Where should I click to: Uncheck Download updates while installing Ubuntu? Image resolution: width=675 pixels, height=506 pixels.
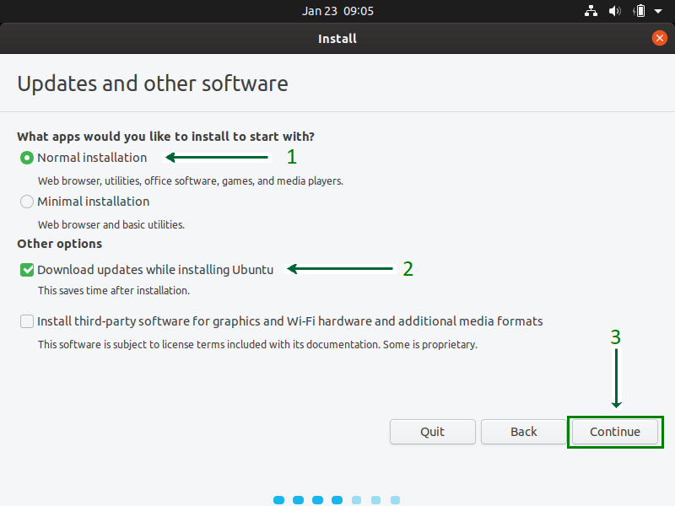click(27, 270)
